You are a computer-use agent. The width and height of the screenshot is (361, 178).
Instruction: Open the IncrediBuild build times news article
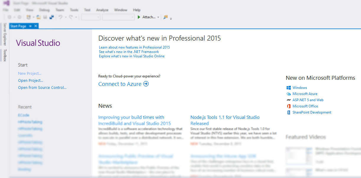[135, 120]
